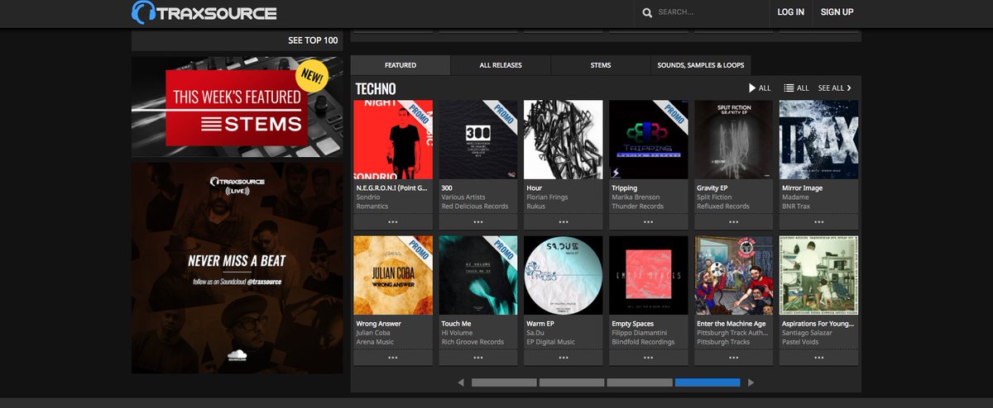Open Enter the Machine Age cover
993x408 pixels.
click(x=734, y=275)
